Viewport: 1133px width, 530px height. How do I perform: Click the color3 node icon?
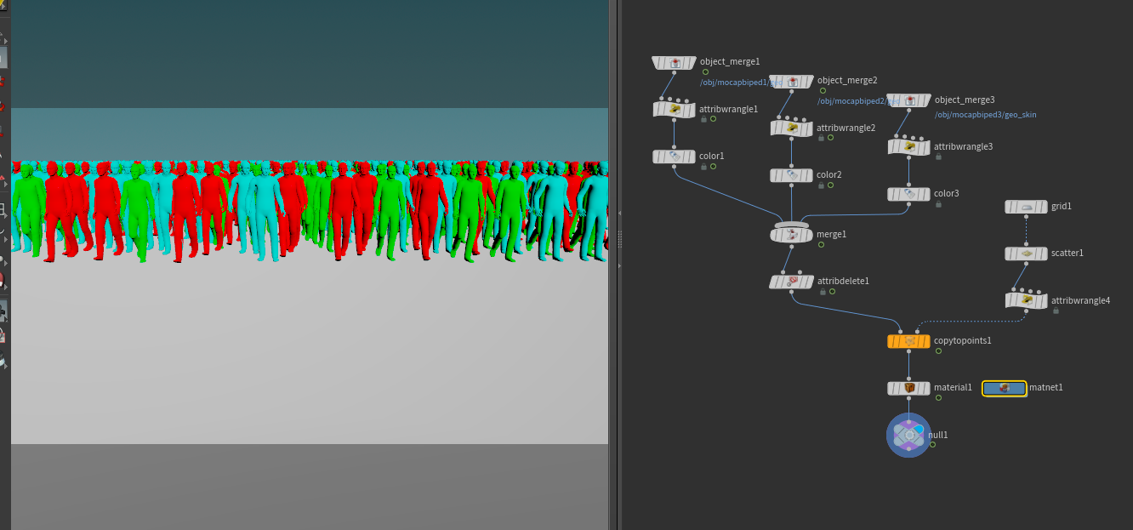tap(909, 194)
